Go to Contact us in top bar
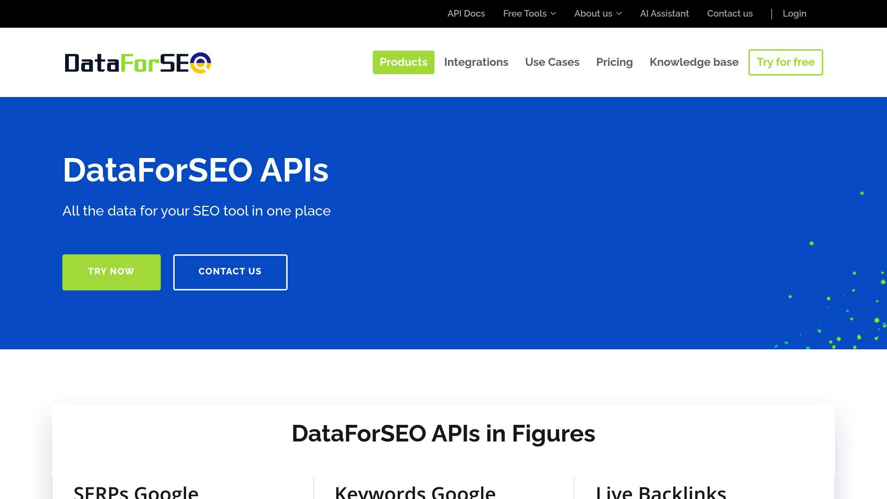The width and height of the screenshot is (887, 499). (730, 14)
